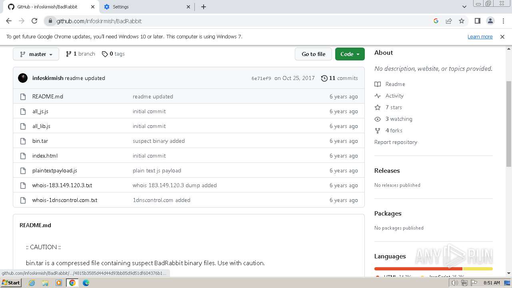The height and width of the screenshot is (288, 512).
Task: Open Chrome profile avatar icon
Action: tap(490, 21)
